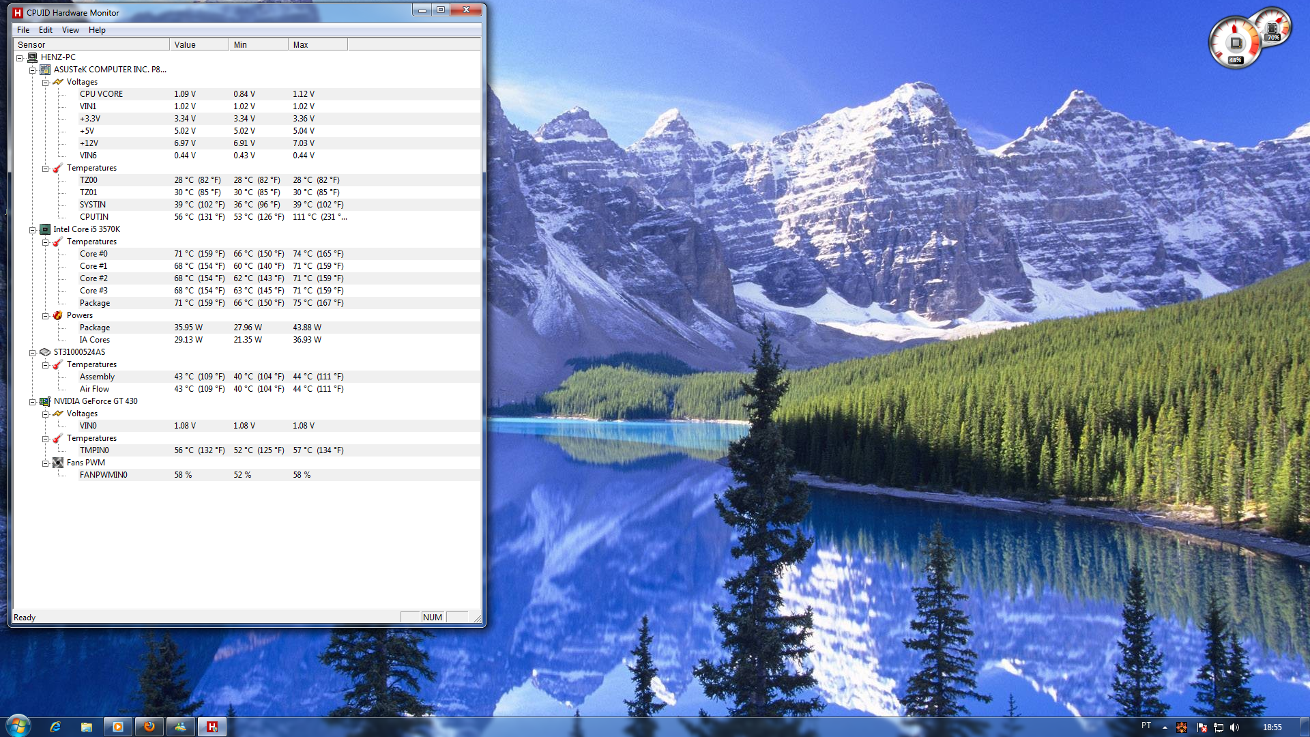
Task: Click the Action Center flag icon
Action: pyautogui.click(x=1202, y=727)
